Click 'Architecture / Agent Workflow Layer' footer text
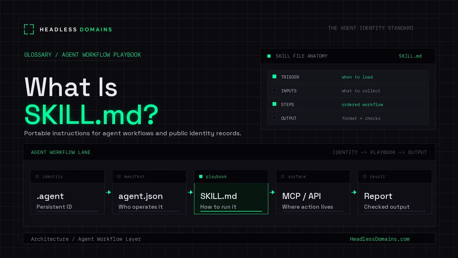The height and width of the screenshot is (258, 458). pyautogui.click(x=86, y=239)
